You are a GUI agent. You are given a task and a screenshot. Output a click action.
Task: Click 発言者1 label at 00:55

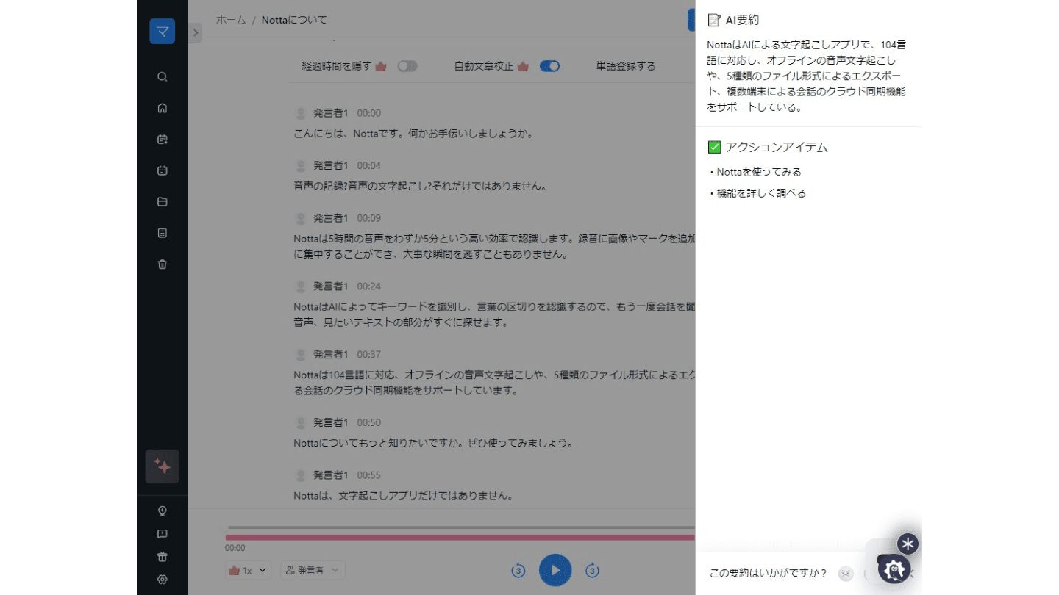click(331, 475)
